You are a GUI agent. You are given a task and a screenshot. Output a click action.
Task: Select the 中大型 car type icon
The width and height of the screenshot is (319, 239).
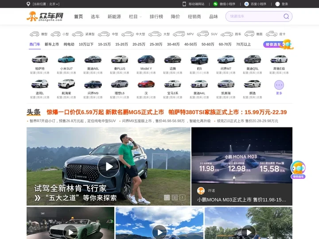click(128, 34)
